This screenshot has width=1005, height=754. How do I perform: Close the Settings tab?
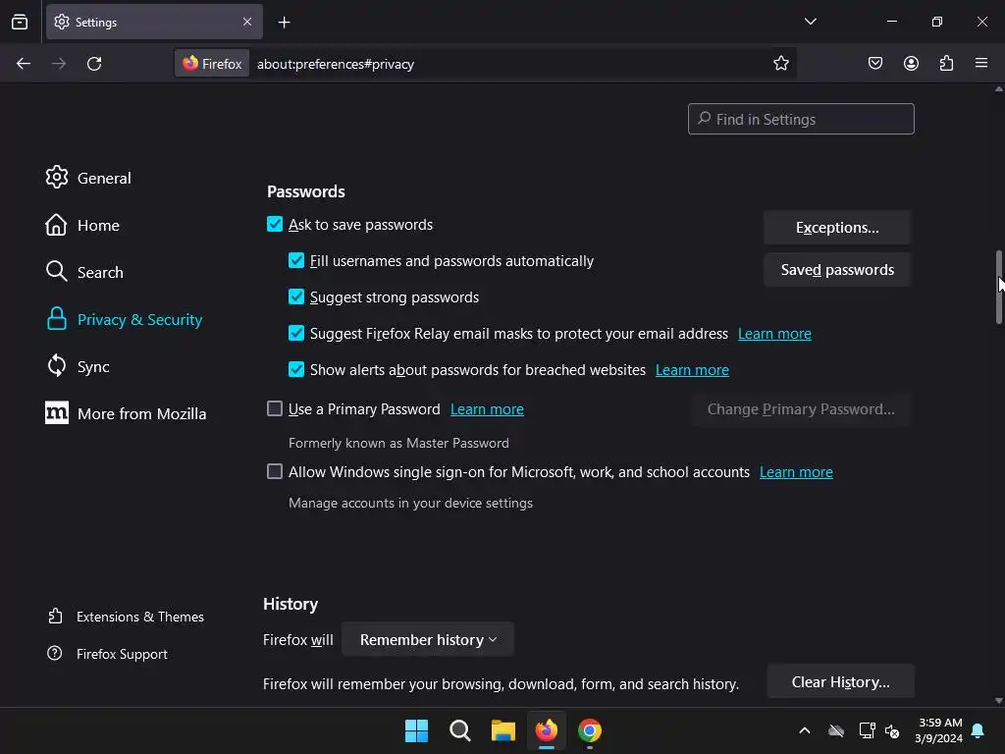[x=247, y=22]
